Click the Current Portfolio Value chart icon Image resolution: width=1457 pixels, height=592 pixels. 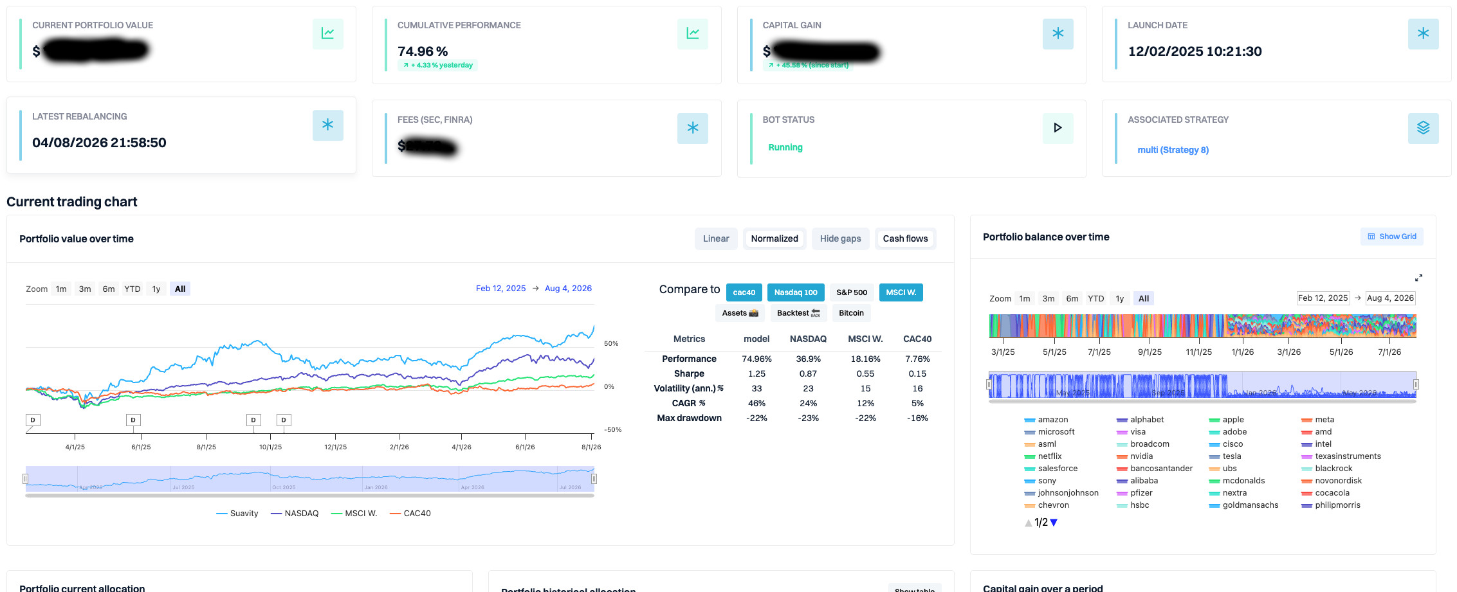(x=327, y=34)
